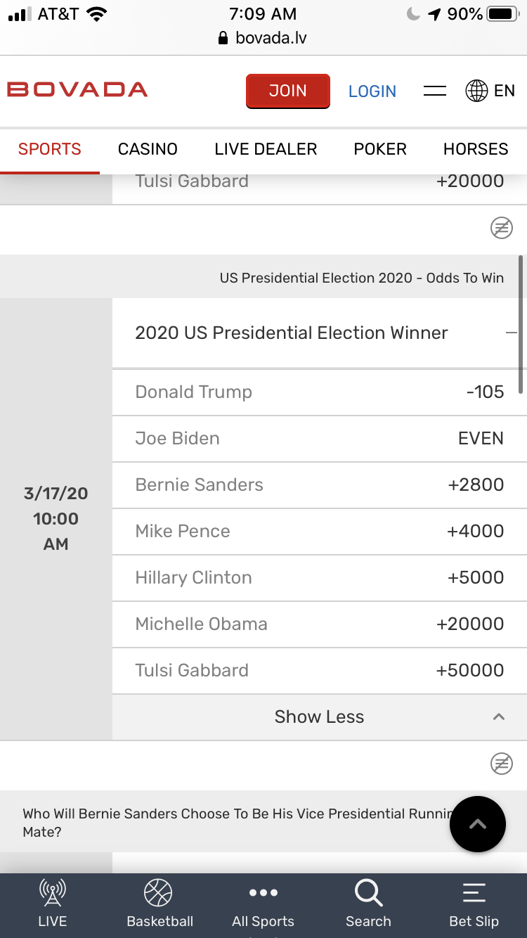
Task: Collapse the 2020 US Presidential Election Winner market
Action: click(x=512, y=333)
